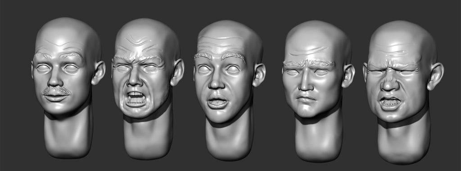Click the visible ear of the middle head

pos(259,75)
